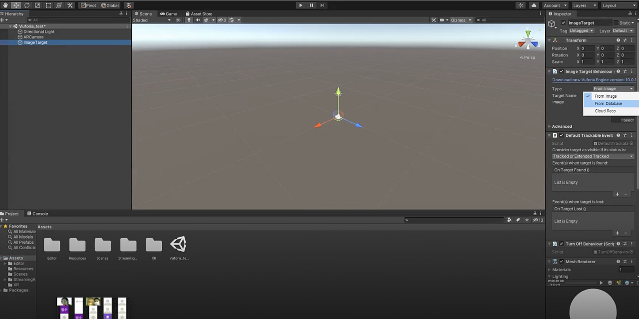639x319 pixels.
Task: Click the Position X field
Action: click(x=587, y=48)
